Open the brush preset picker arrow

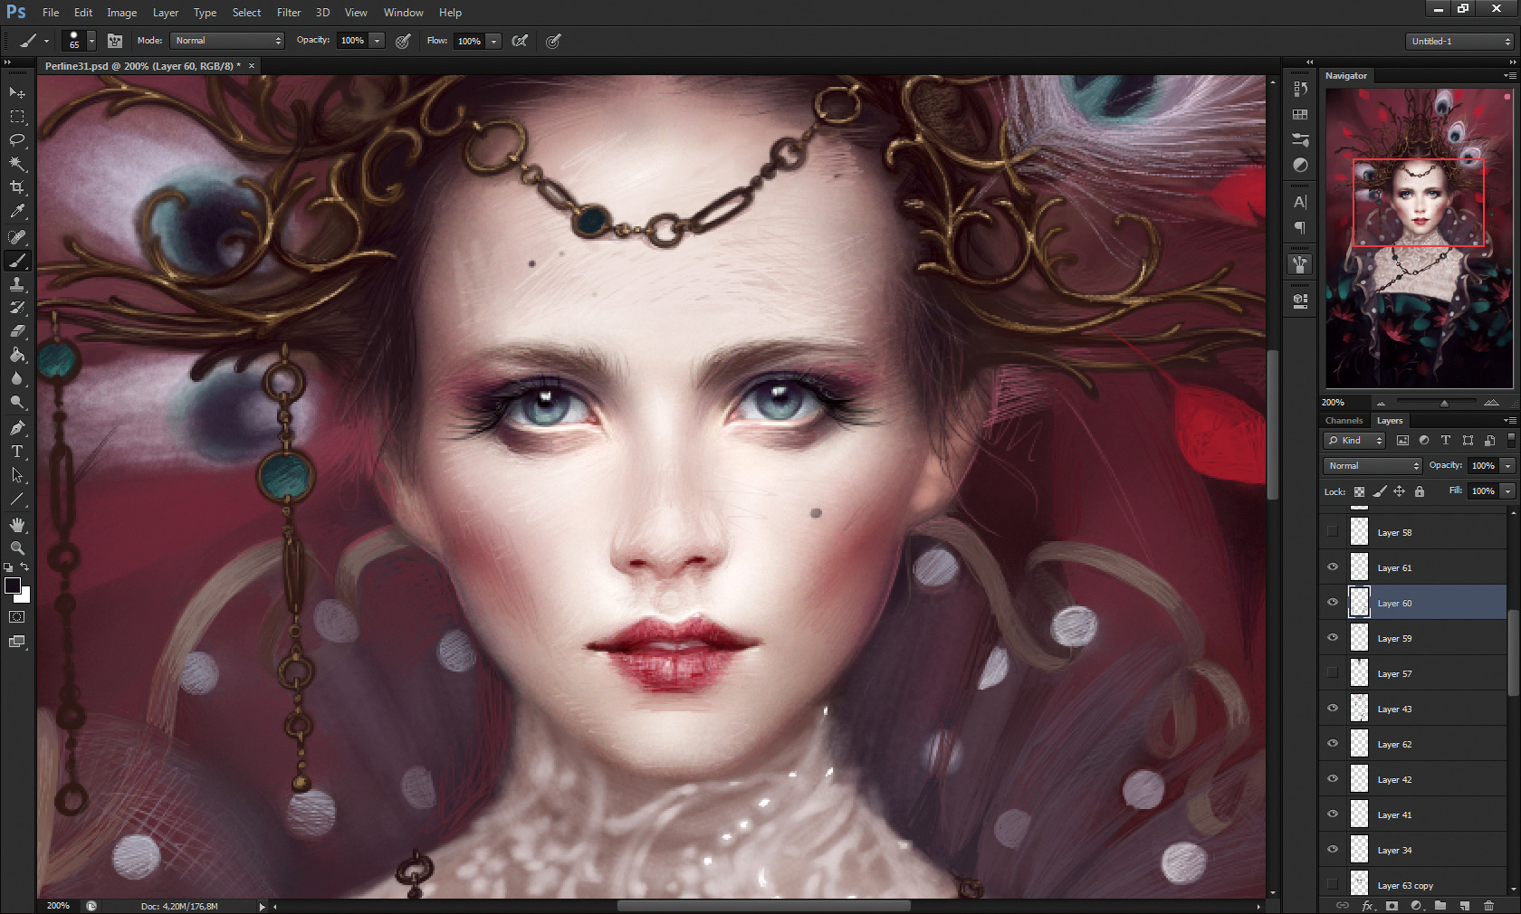pyautogui.click(x=91, y=41)
